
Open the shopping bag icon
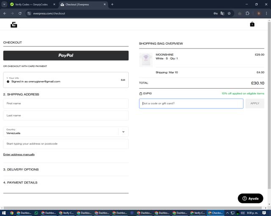[252, 24]
